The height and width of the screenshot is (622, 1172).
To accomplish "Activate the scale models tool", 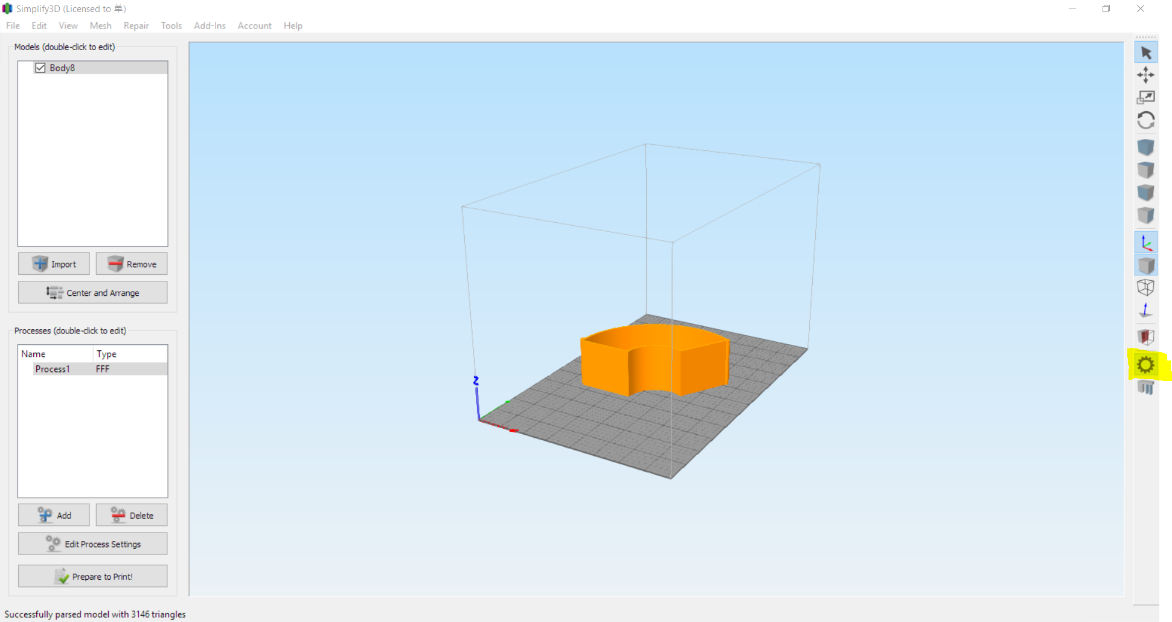I will (x=1145, y=97).
